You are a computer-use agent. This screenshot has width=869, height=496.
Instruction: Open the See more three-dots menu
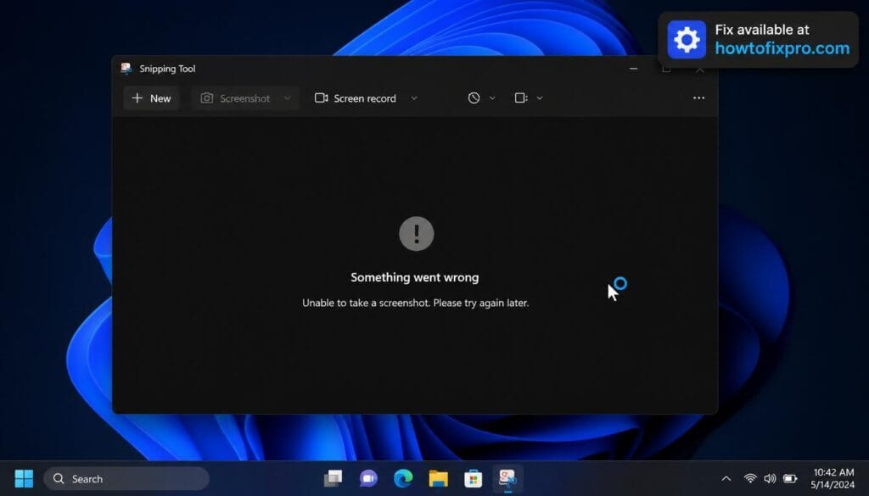[699, 98]
